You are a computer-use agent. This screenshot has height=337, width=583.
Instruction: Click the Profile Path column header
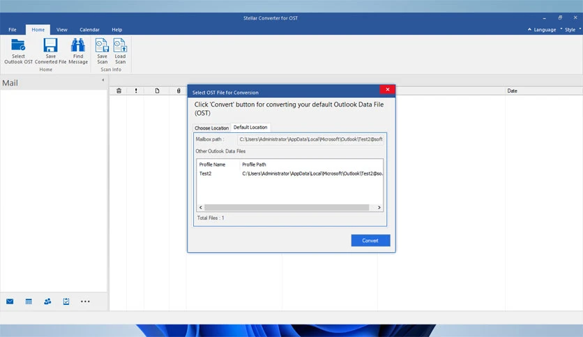click(x=254, y=164)
